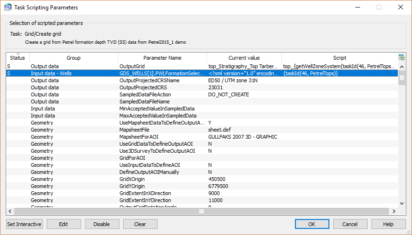Close the Task Scripting Parameters dialog
The image size is (412, 235).
400,8
